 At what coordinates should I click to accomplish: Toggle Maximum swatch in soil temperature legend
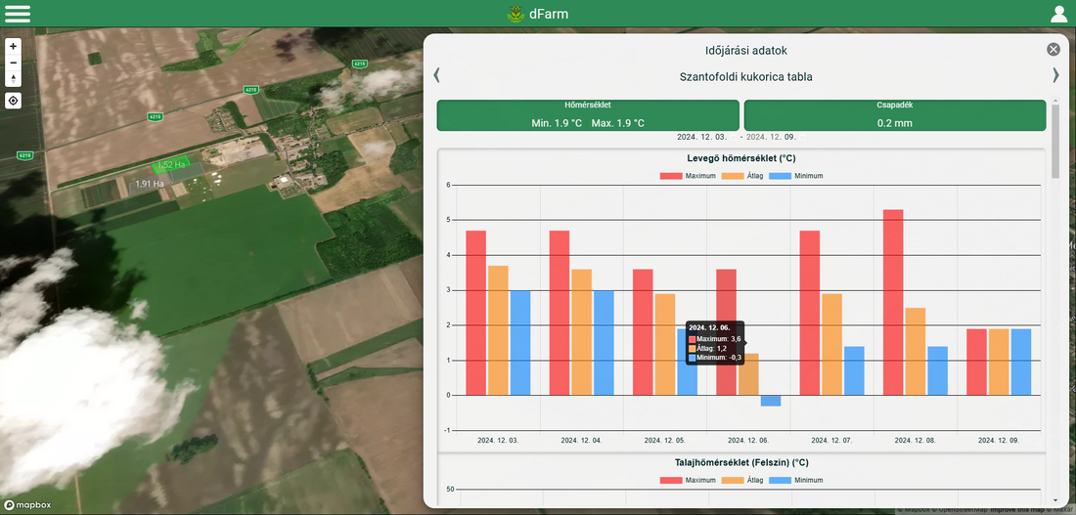(671, 480)
